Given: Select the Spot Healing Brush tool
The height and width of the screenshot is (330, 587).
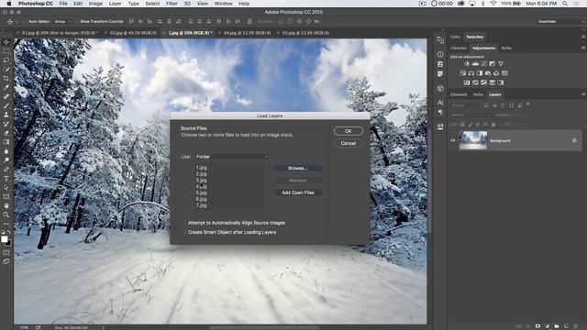Looking at the screenshot, I should pos(6,96).
